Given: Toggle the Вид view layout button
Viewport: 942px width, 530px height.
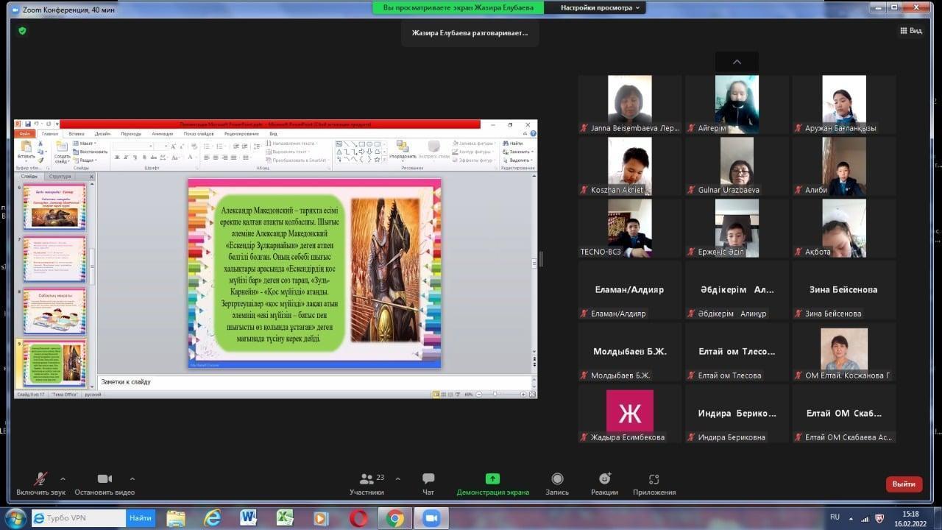Looking at the screenshot, I should (x=910, y=31).
